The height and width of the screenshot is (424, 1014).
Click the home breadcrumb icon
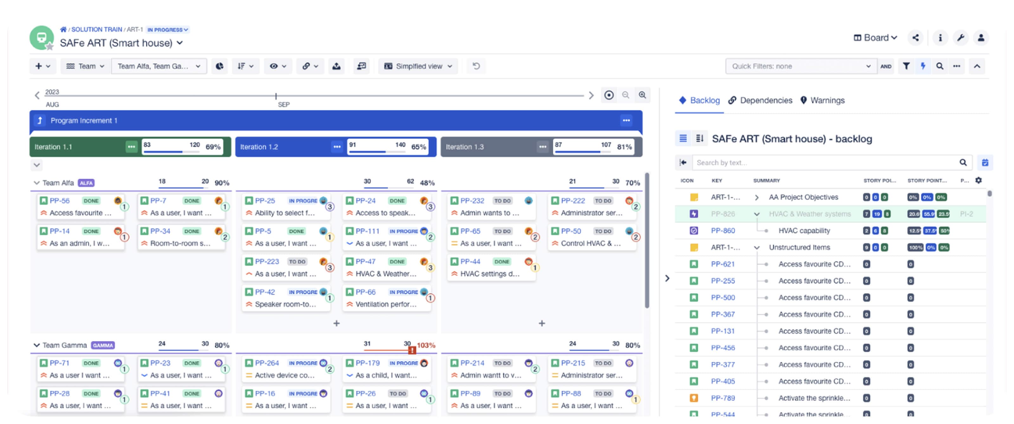63,29
